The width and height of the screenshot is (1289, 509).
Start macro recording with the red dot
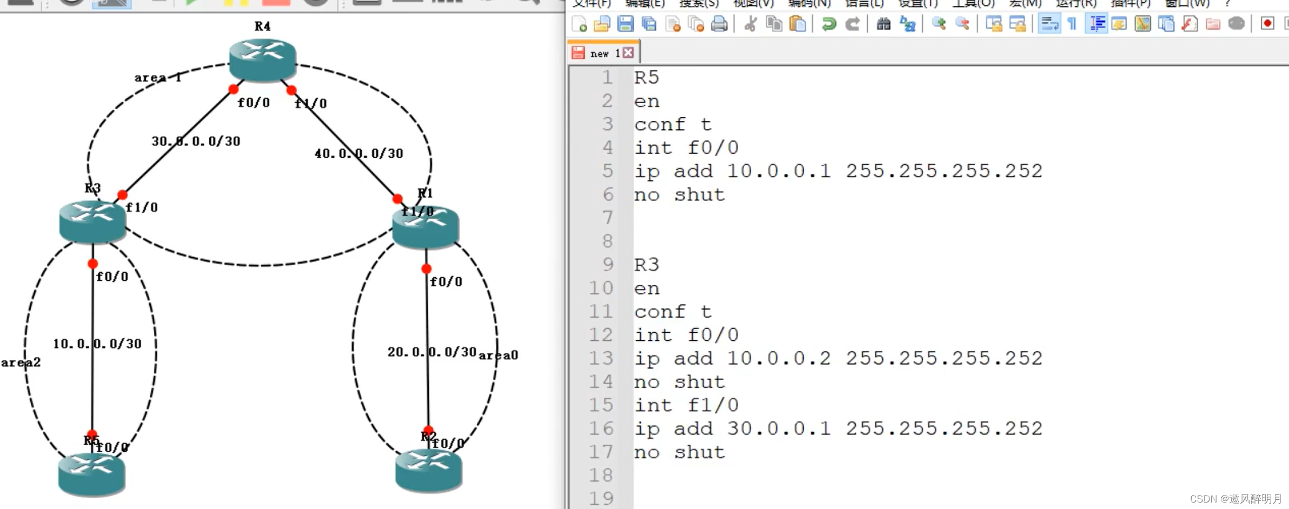pos(1267,24)
